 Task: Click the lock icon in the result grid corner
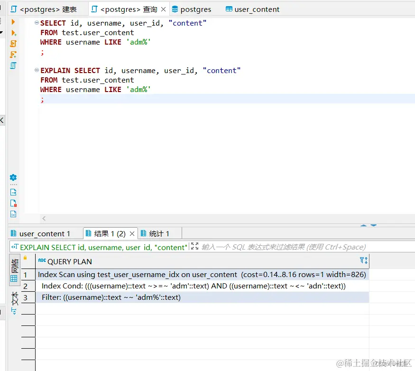coord(25,258)
